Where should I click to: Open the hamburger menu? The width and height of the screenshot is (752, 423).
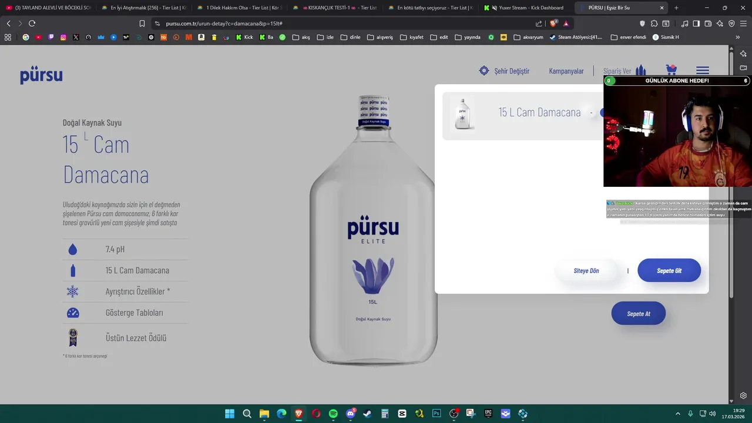click(703, 70)
